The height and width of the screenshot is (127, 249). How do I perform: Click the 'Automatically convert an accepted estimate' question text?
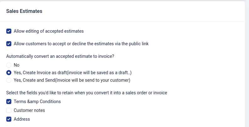(60, 56)
